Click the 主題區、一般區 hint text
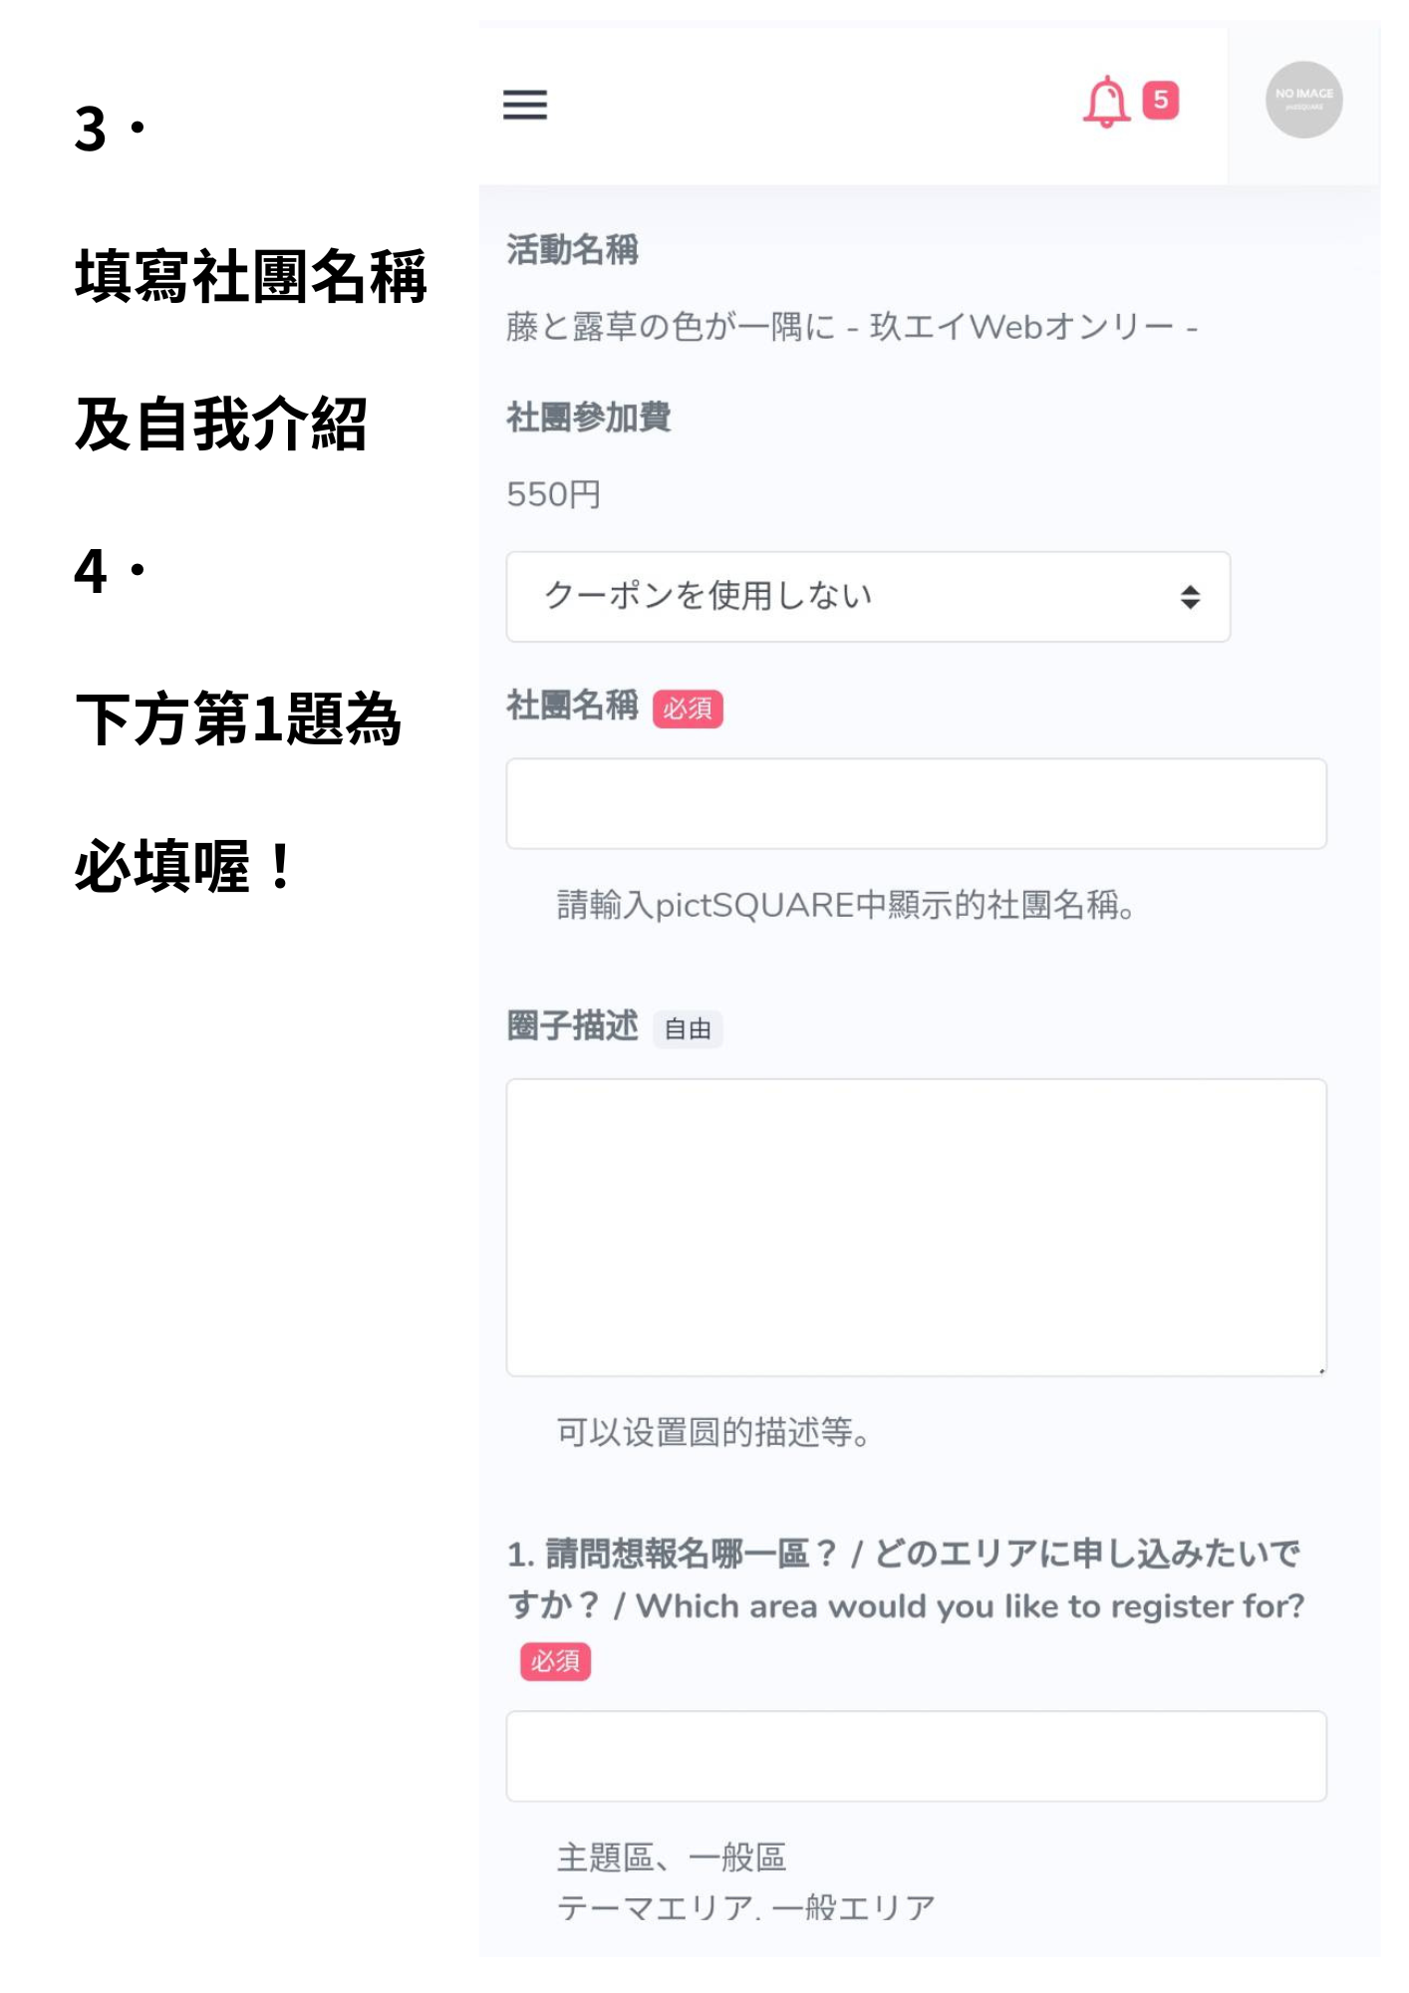 [672, 1857]
